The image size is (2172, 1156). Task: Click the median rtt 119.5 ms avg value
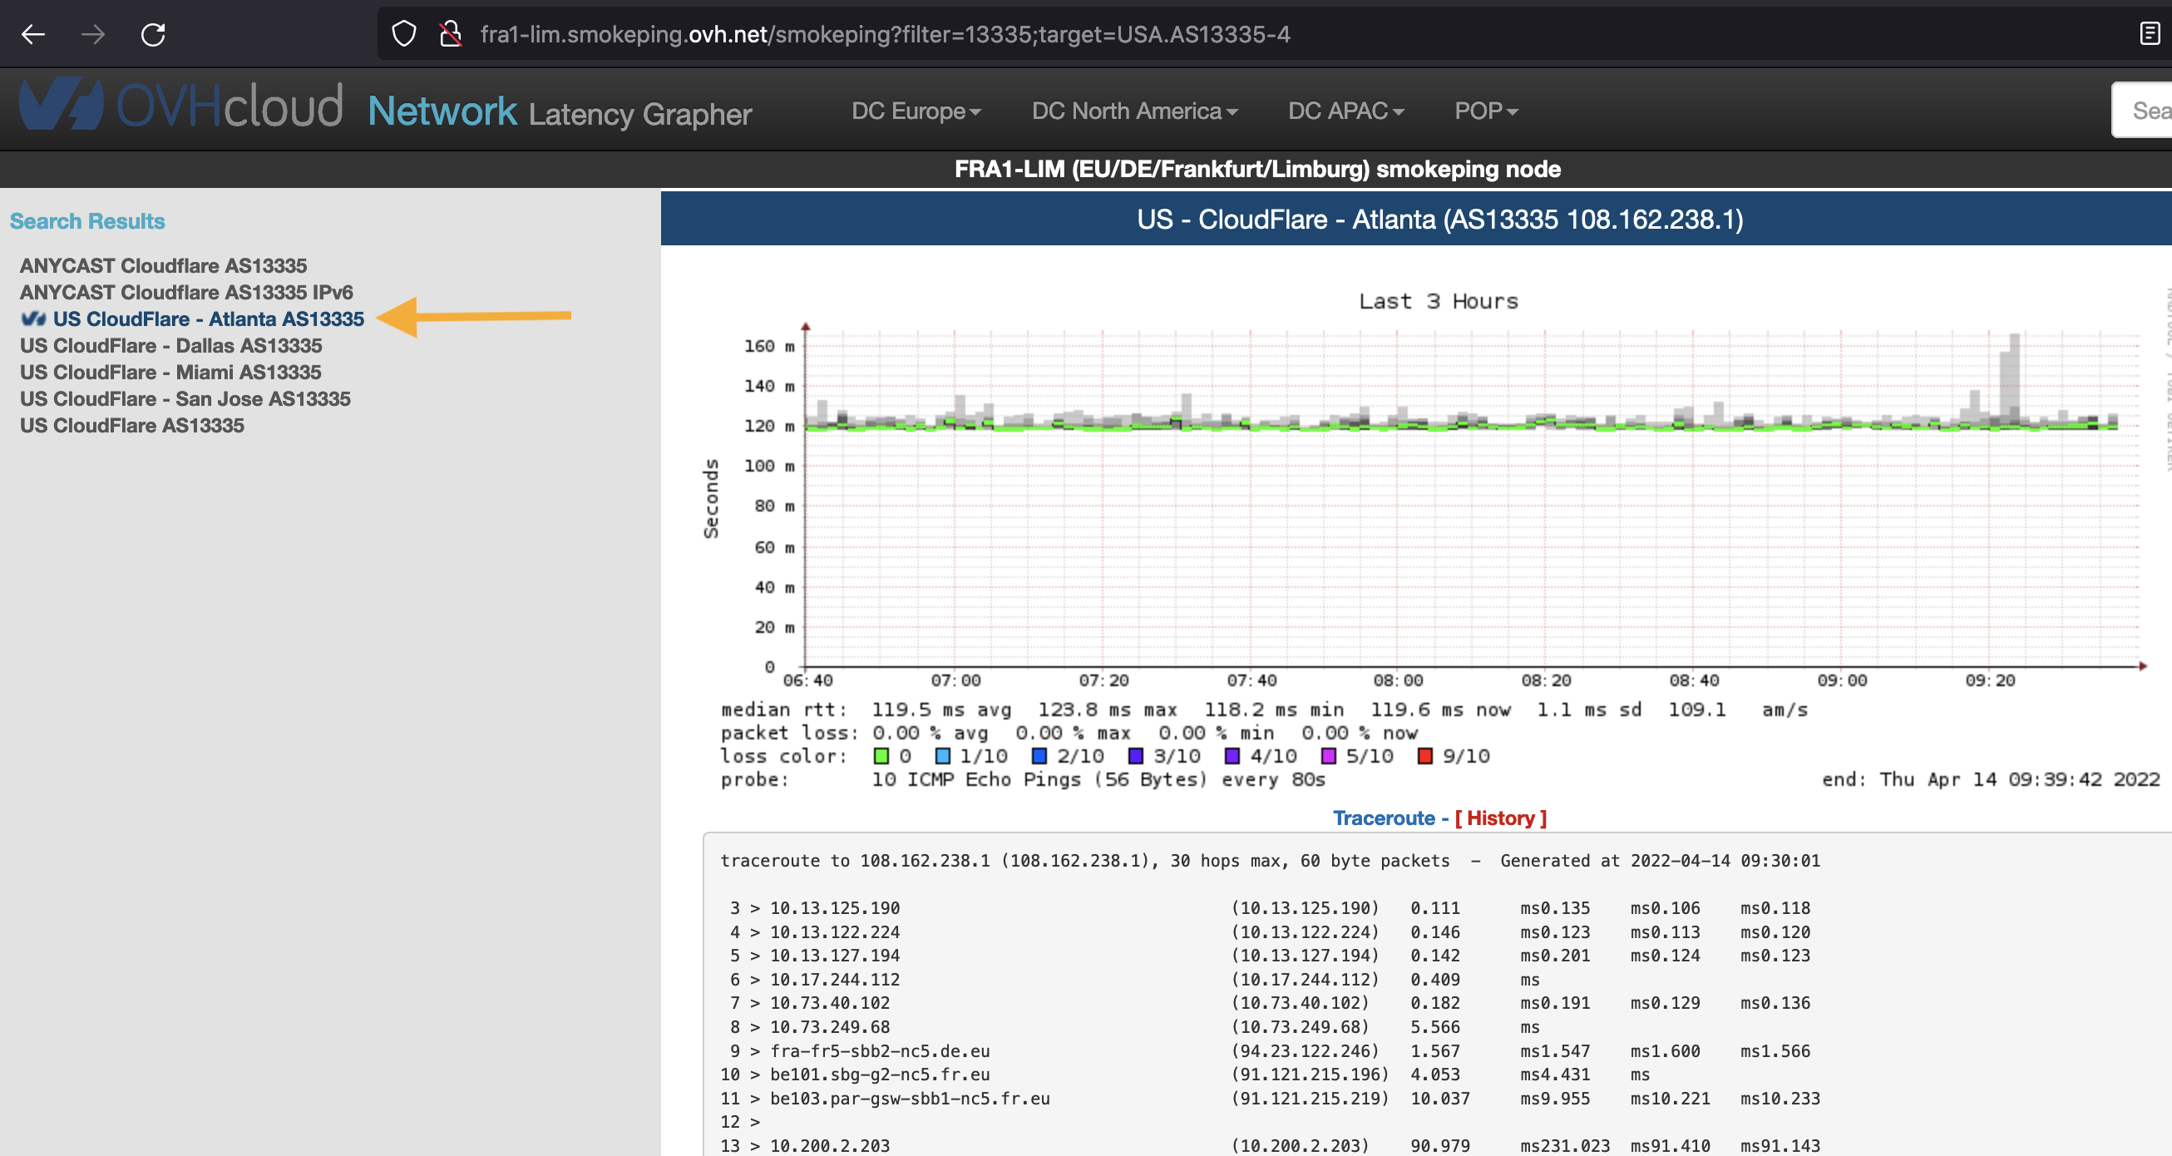(x=941, y=710)
